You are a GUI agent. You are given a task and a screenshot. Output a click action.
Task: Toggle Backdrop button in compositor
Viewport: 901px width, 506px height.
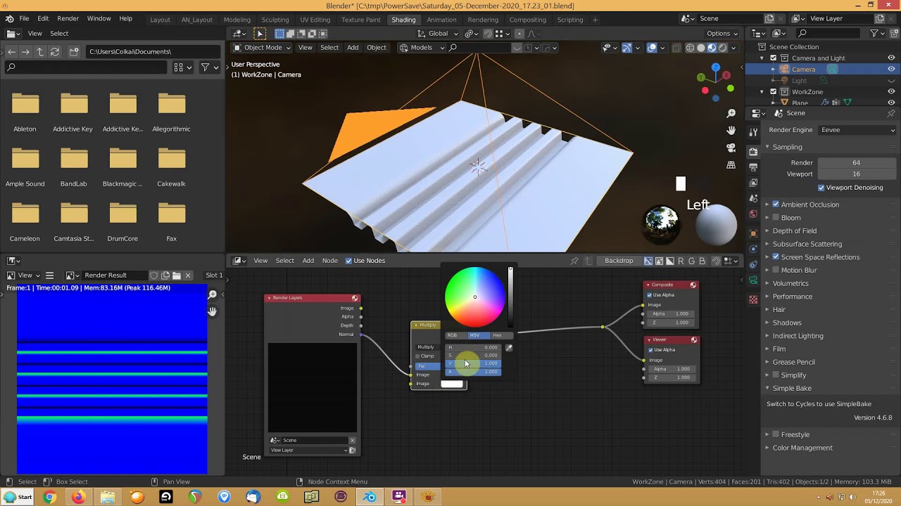pyautogui.click(x=619, y=261)
